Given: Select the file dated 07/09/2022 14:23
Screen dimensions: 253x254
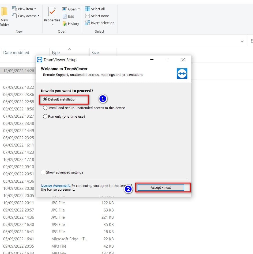Looking at the screenshot, I should [x=19, y=152].
